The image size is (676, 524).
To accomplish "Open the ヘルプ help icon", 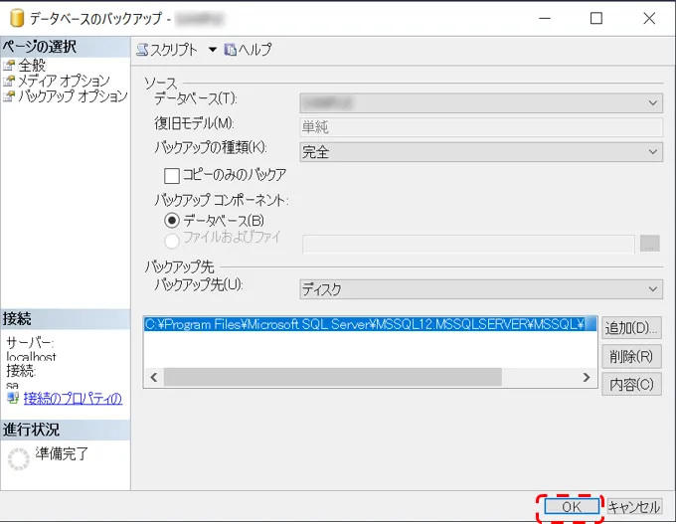I will click(x=231, y=50).
